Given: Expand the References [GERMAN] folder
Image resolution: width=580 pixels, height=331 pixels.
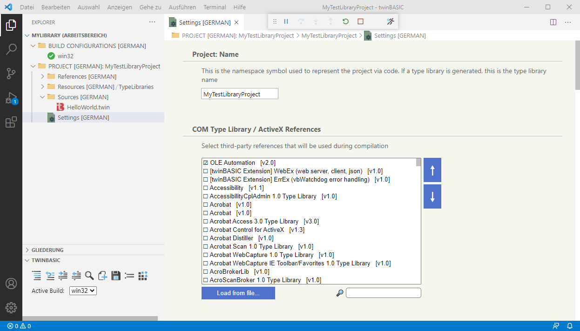Looking at the screenshot, I should click(42, 76).
